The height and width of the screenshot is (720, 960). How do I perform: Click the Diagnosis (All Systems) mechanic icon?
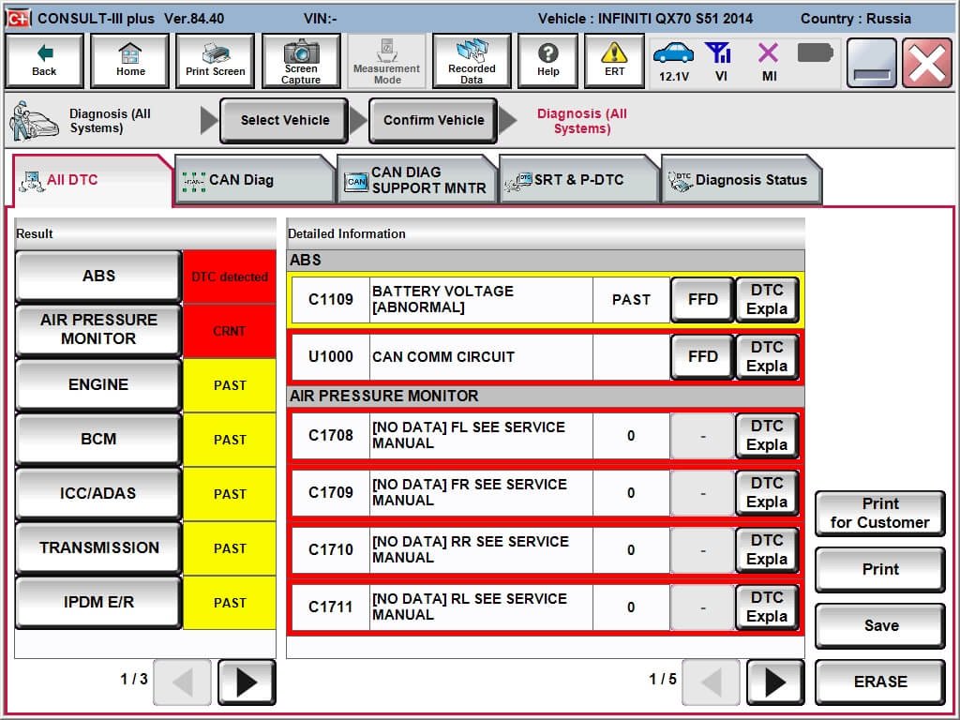[x=33, y=121]
